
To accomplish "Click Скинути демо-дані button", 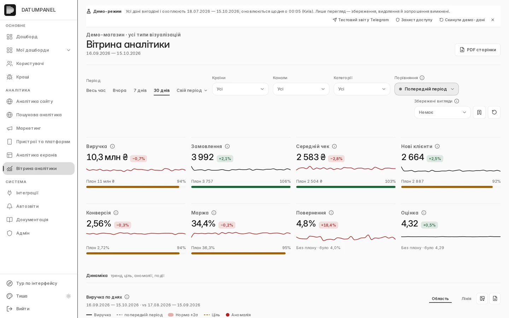I will [x=462, y=20].
